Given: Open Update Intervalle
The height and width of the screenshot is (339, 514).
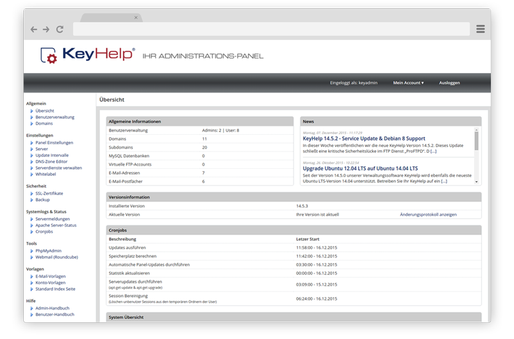Looking at the screenshot, I should click(52, 155).
